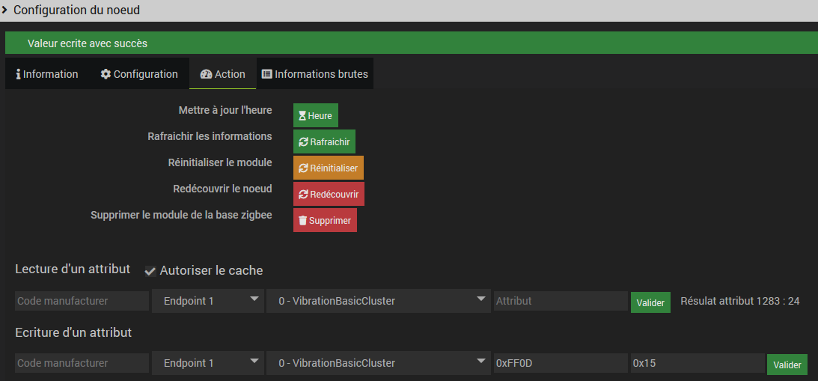Open Endpoint dropdown under Lecture d'un attribut
The height and width of the screenshot is (381, 818).
[x=206, y=301]
